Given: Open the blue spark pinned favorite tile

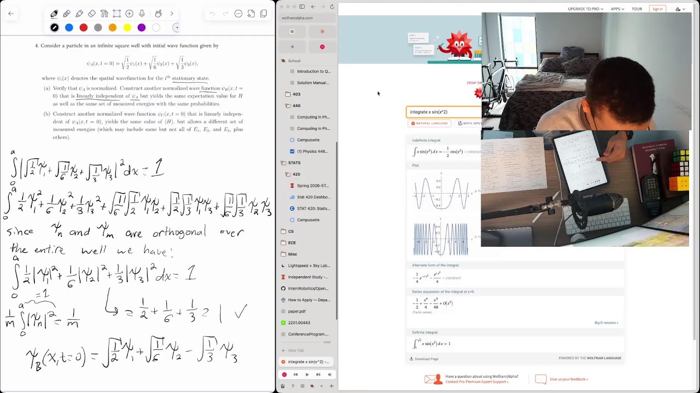Looking at the screenshot, I should coord(292,46).
